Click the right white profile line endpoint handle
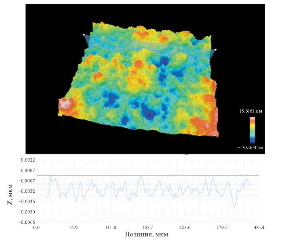Screen dimensions: 282x244 coord(215,50)
